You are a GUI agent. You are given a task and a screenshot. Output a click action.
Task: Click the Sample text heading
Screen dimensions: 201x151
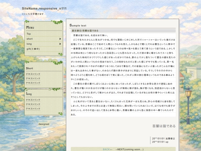point(78,25)
